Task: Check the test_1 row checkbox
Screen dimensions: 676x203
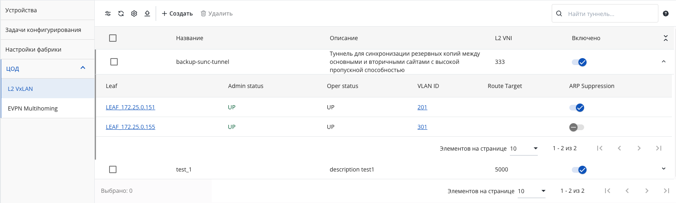Action: pyautogui.click(x=113, y=169)
